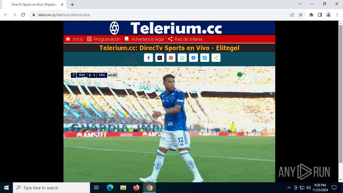
Task: Open the Inicio home menu item
Action: pyautogui.click(x=74, y=39)
